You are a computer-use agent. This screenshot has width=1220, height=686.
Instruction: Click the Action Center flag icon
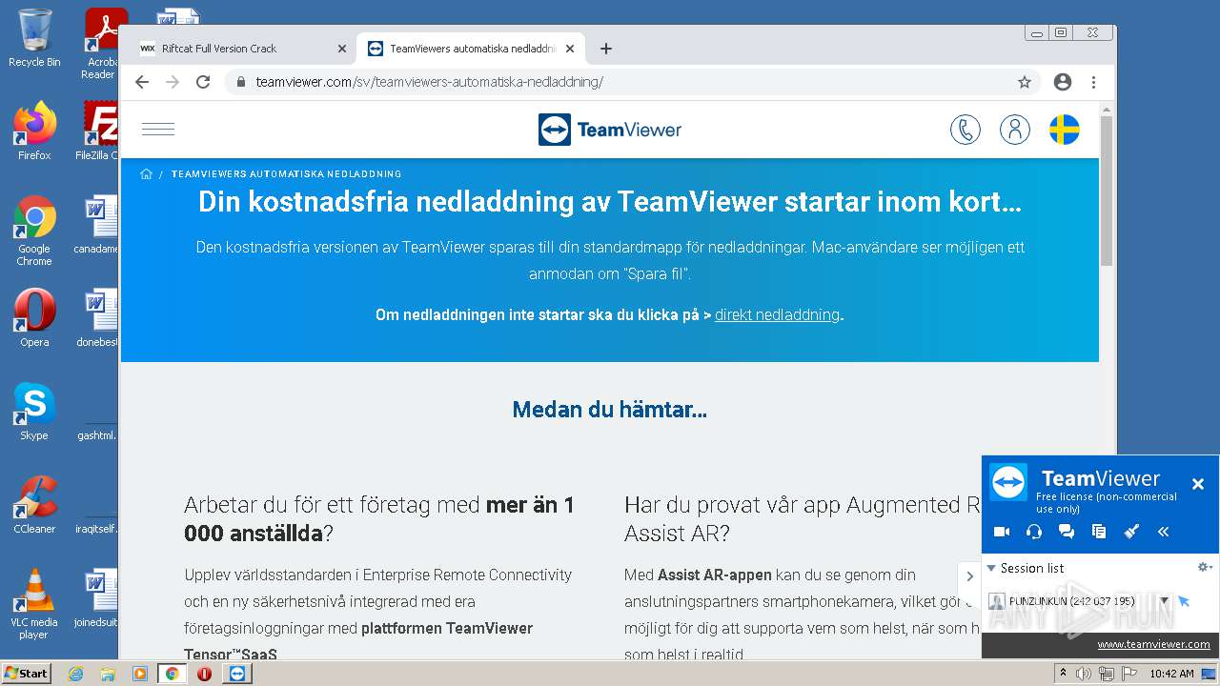click(x=1129, y=674)
